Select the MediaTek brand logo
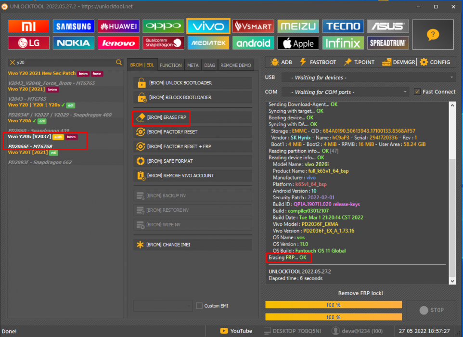The image size is (463, 337). tap(208, 43)
